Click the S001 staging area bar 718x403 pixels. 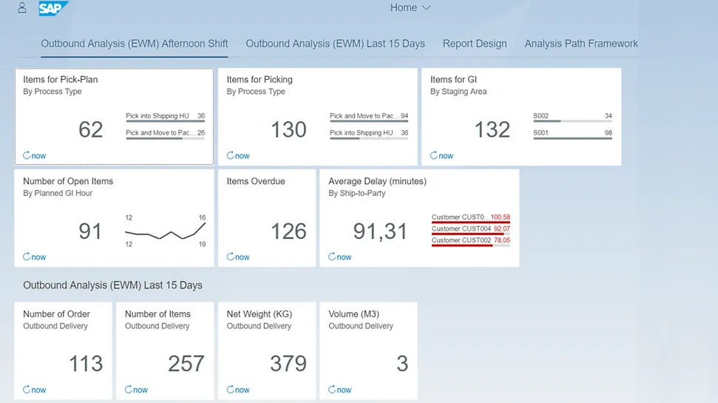coord(572,137)
